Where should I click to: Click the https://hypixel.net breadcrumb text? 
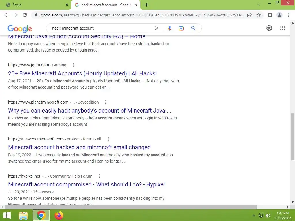[x=24, y=176]
